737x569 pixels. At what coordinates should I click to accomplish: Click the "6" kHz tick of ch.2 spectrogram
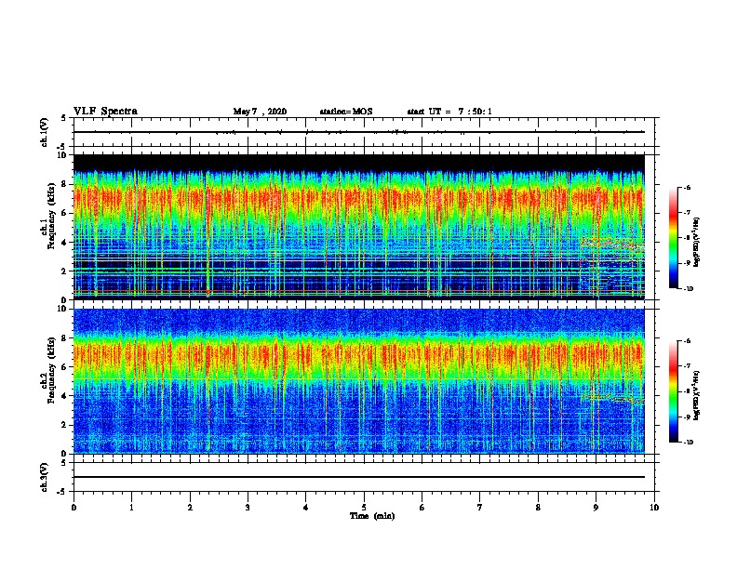tap(65, 366)
